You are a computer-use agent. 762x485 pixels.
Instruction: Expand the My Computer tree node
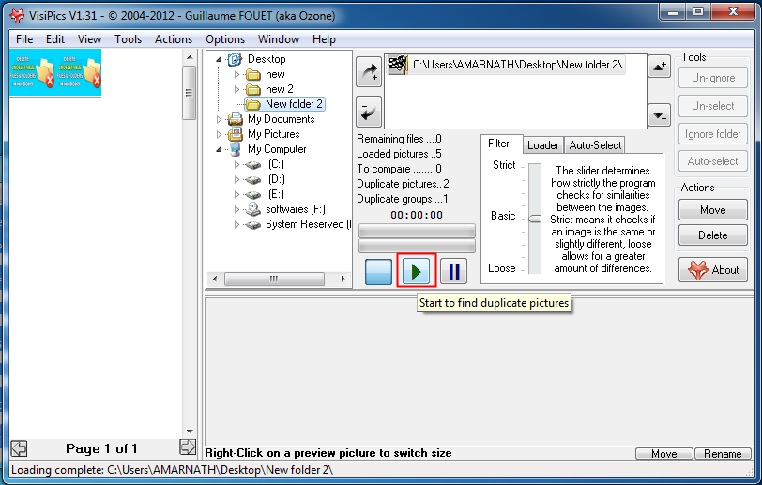pyautogui.click(x=221, y=149)
